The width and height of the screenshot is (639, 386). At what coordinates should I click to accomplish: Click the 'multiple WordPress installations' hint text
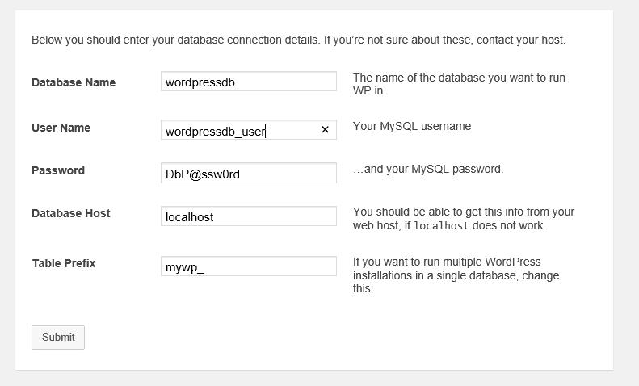456,275
